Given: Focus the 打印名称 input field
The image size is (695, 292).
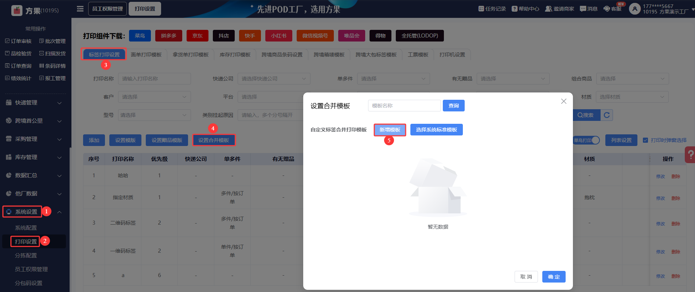Looking at the screenshot, I should pyautogui.click(x=155, y=79).
